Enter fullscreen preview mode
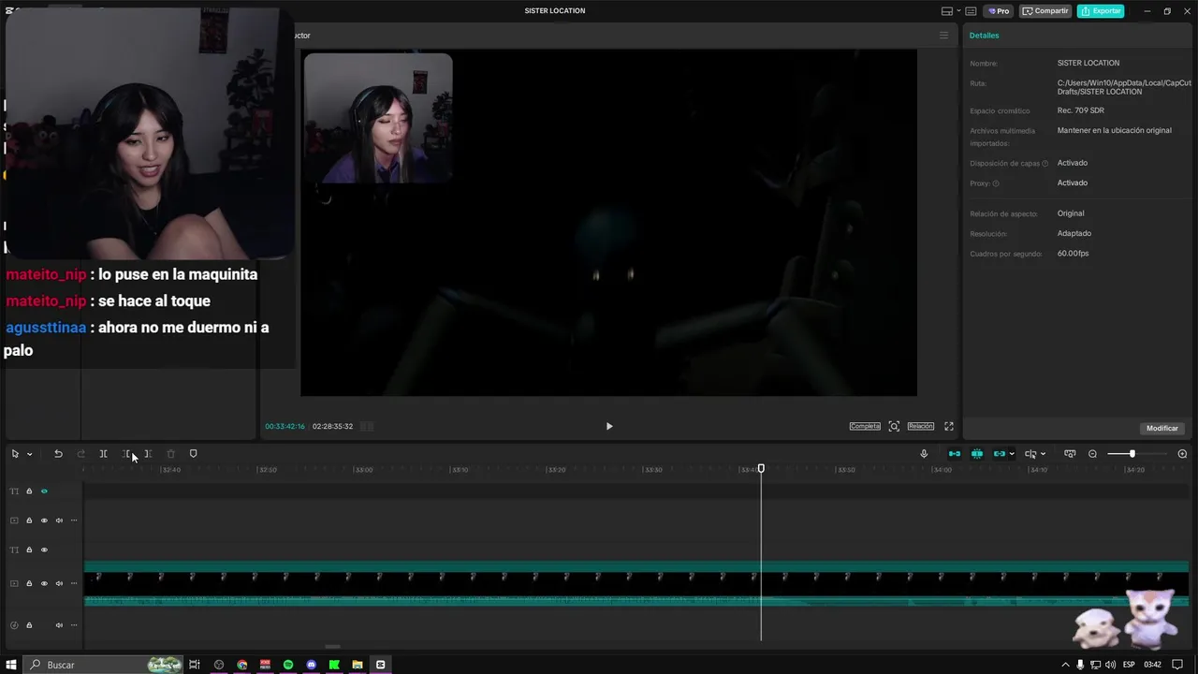Screen dimensions: 1198x674 [949, 426]
